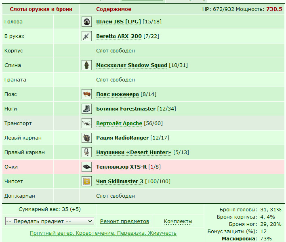Click the Очки slot label
The height and width of the screenshot is (242, 286).
(11, 167)
